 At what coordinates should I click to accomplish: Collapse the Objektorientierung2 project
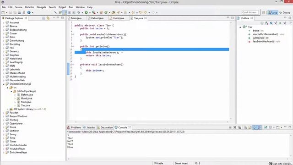[4, 84]
